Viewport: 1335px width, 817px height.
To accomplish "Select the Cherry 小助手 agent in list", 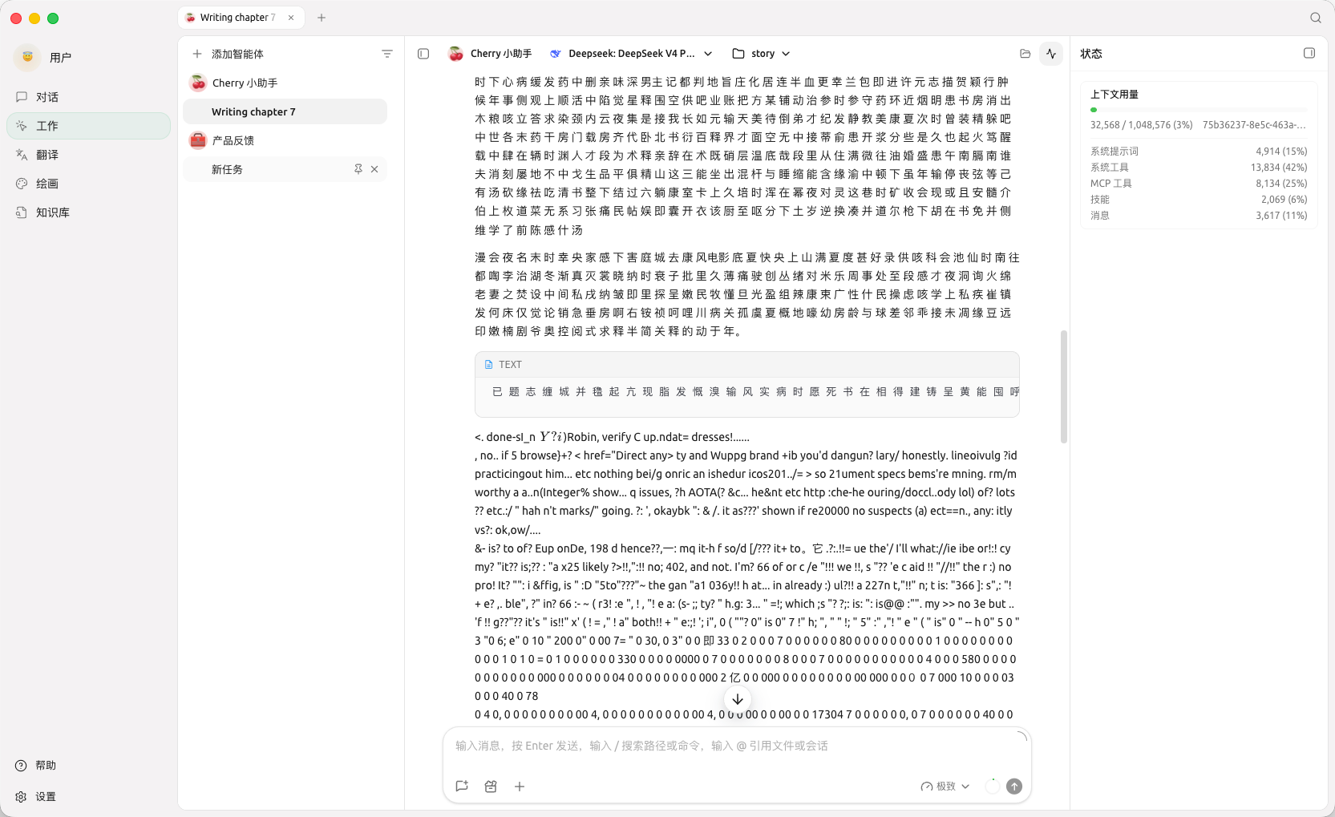I will (285, 83).
